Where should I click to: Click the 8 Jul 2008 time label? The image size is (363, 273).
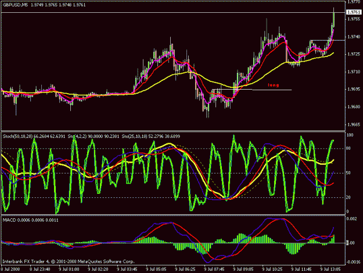pos(10,270)
